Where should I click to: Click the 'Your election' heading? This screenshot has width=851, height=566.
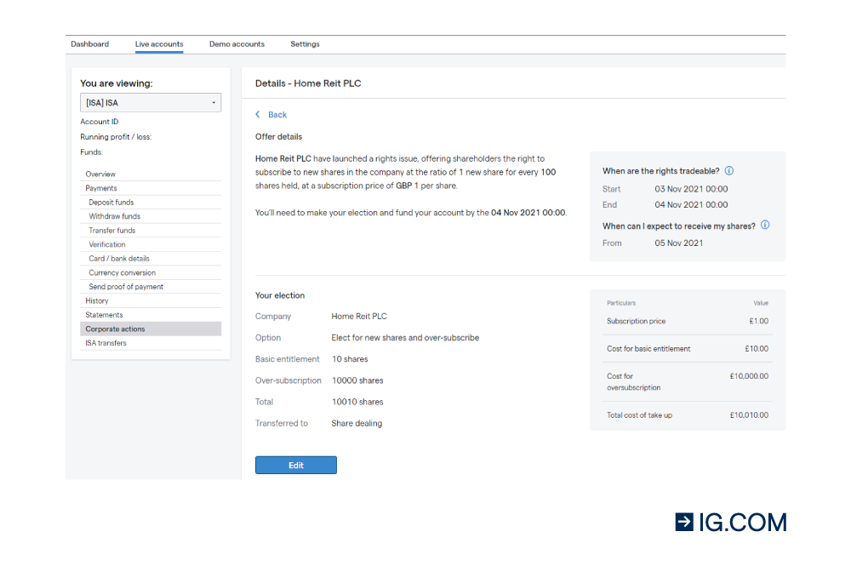tap(280, 295)
